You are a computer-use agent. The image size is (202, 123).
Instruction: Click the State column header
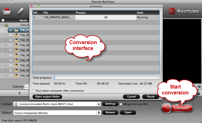click(x=148, y=13)
